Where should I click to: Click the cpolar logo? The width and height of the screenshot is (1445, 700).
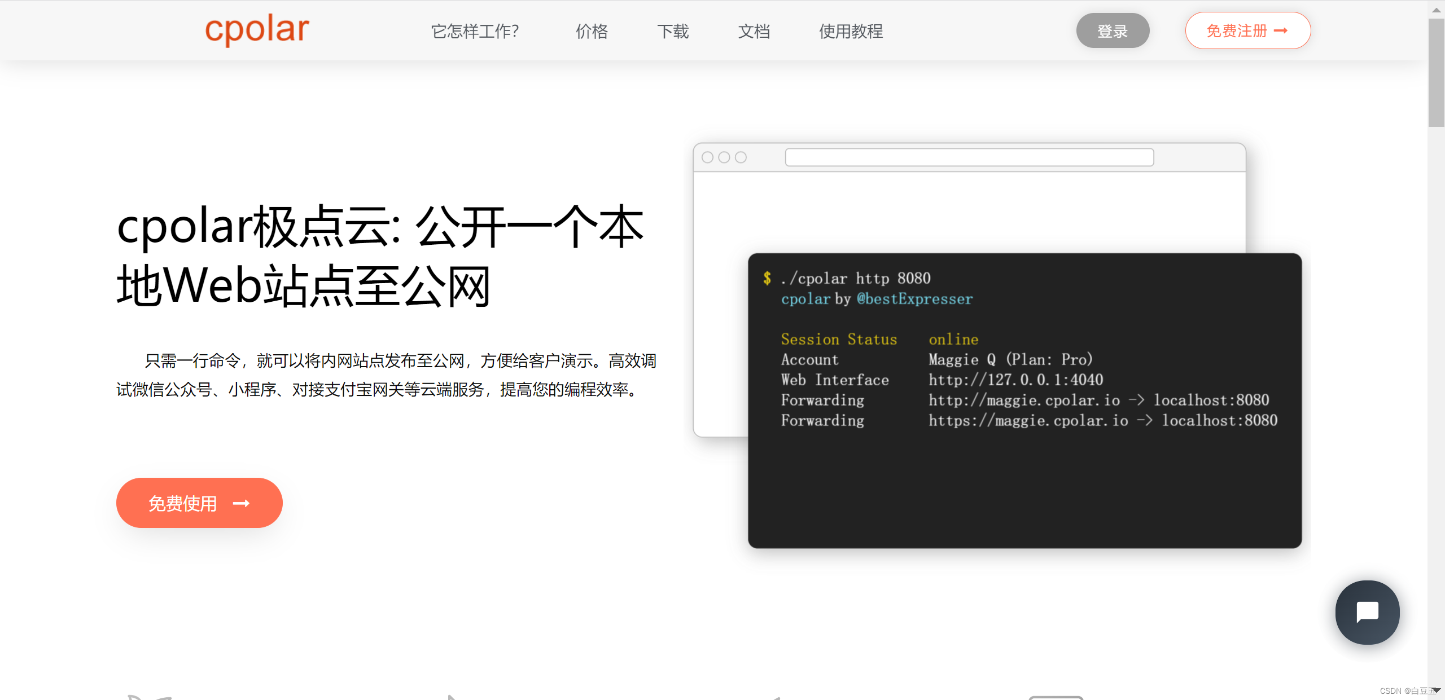(257, 29)
